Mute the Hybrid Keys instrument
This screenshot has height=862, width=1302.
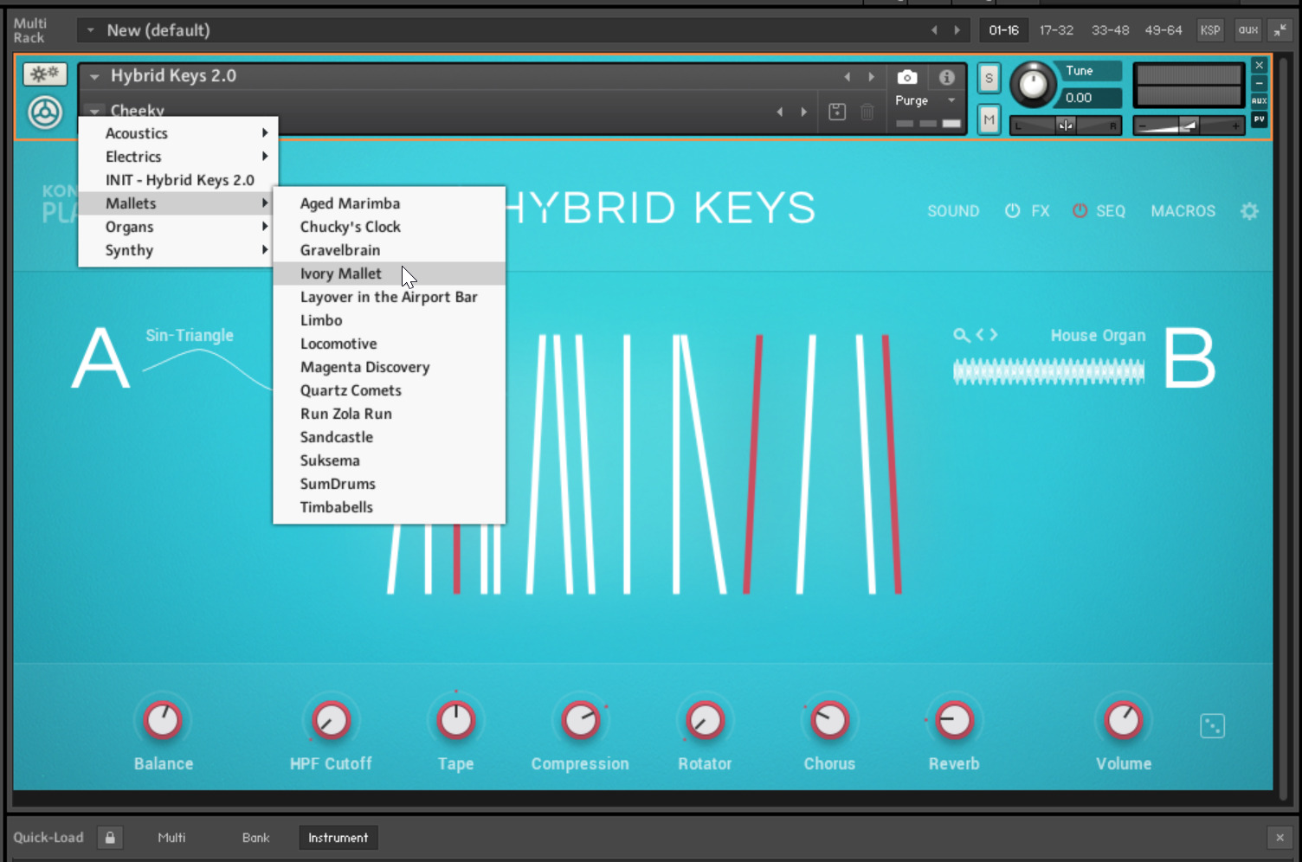(x=989, y=119)
